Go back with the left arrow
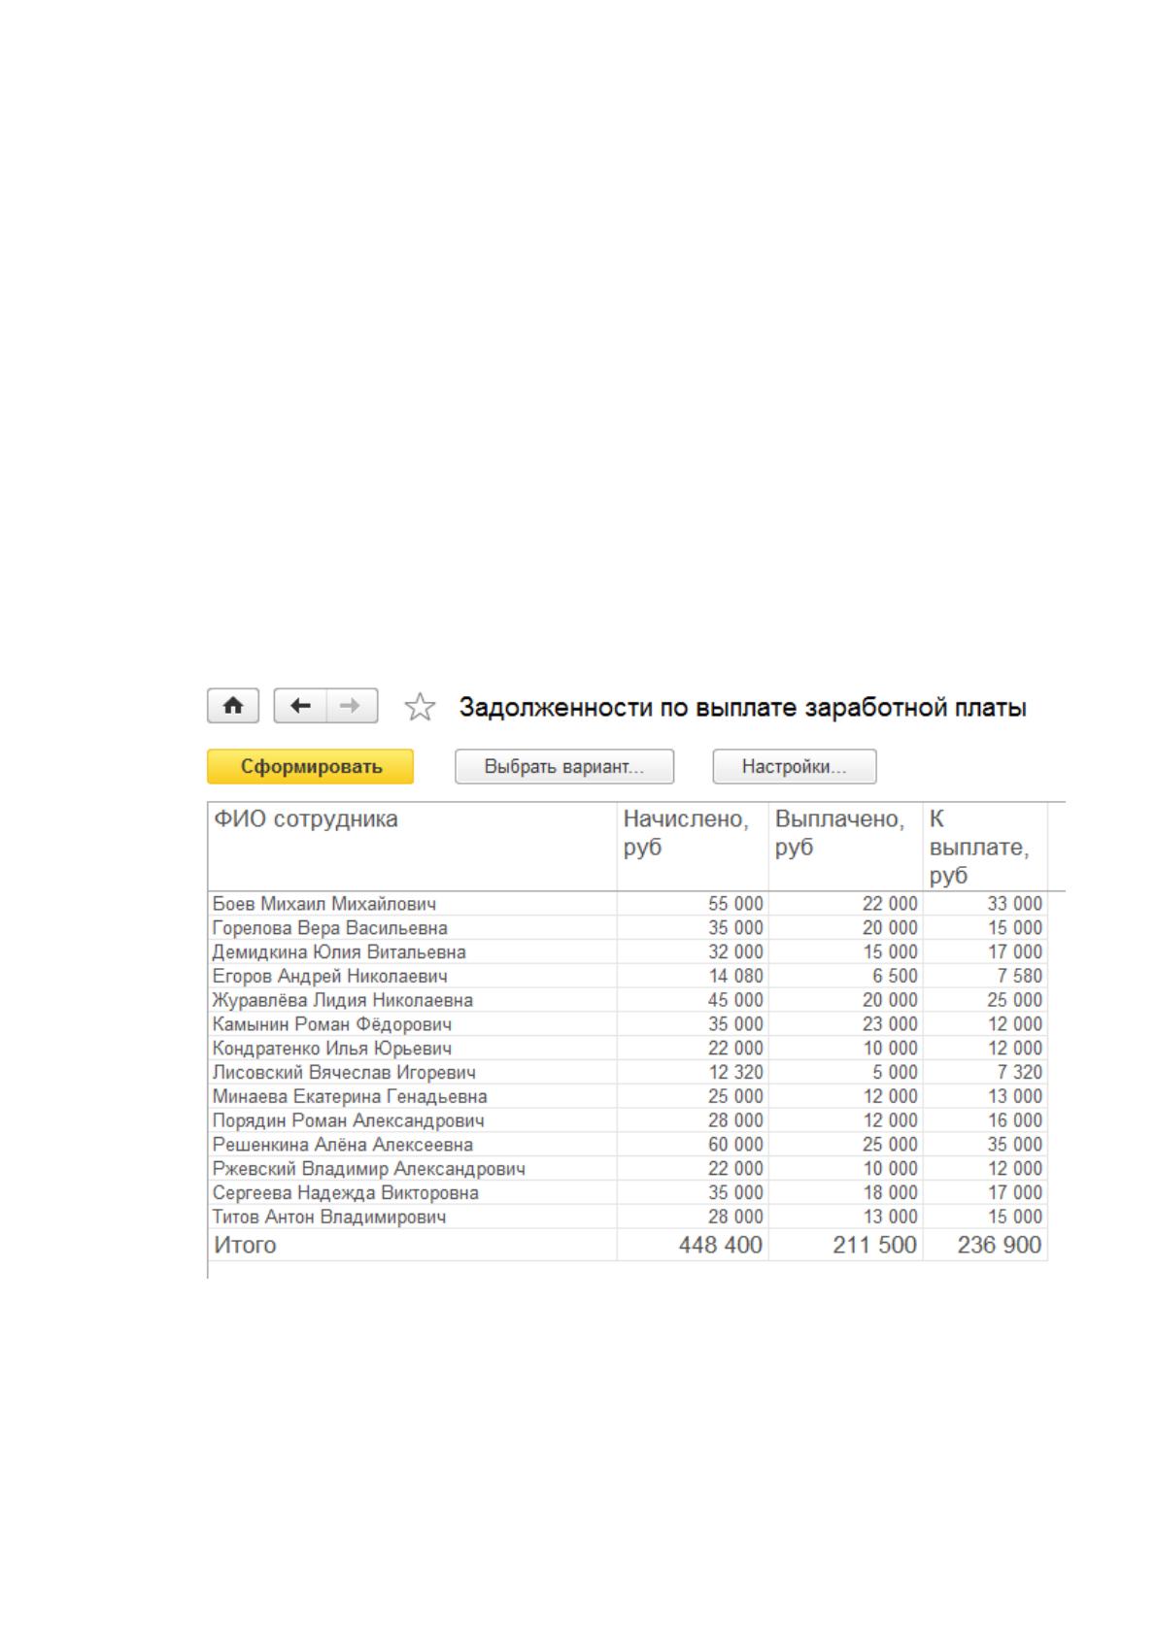This screenshot has height=1635, width=1156. (300, 706)
